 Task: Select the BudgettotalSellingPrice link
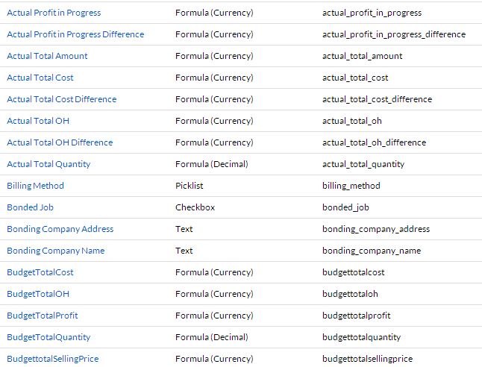pyautogui.click(x=52, y=359)
